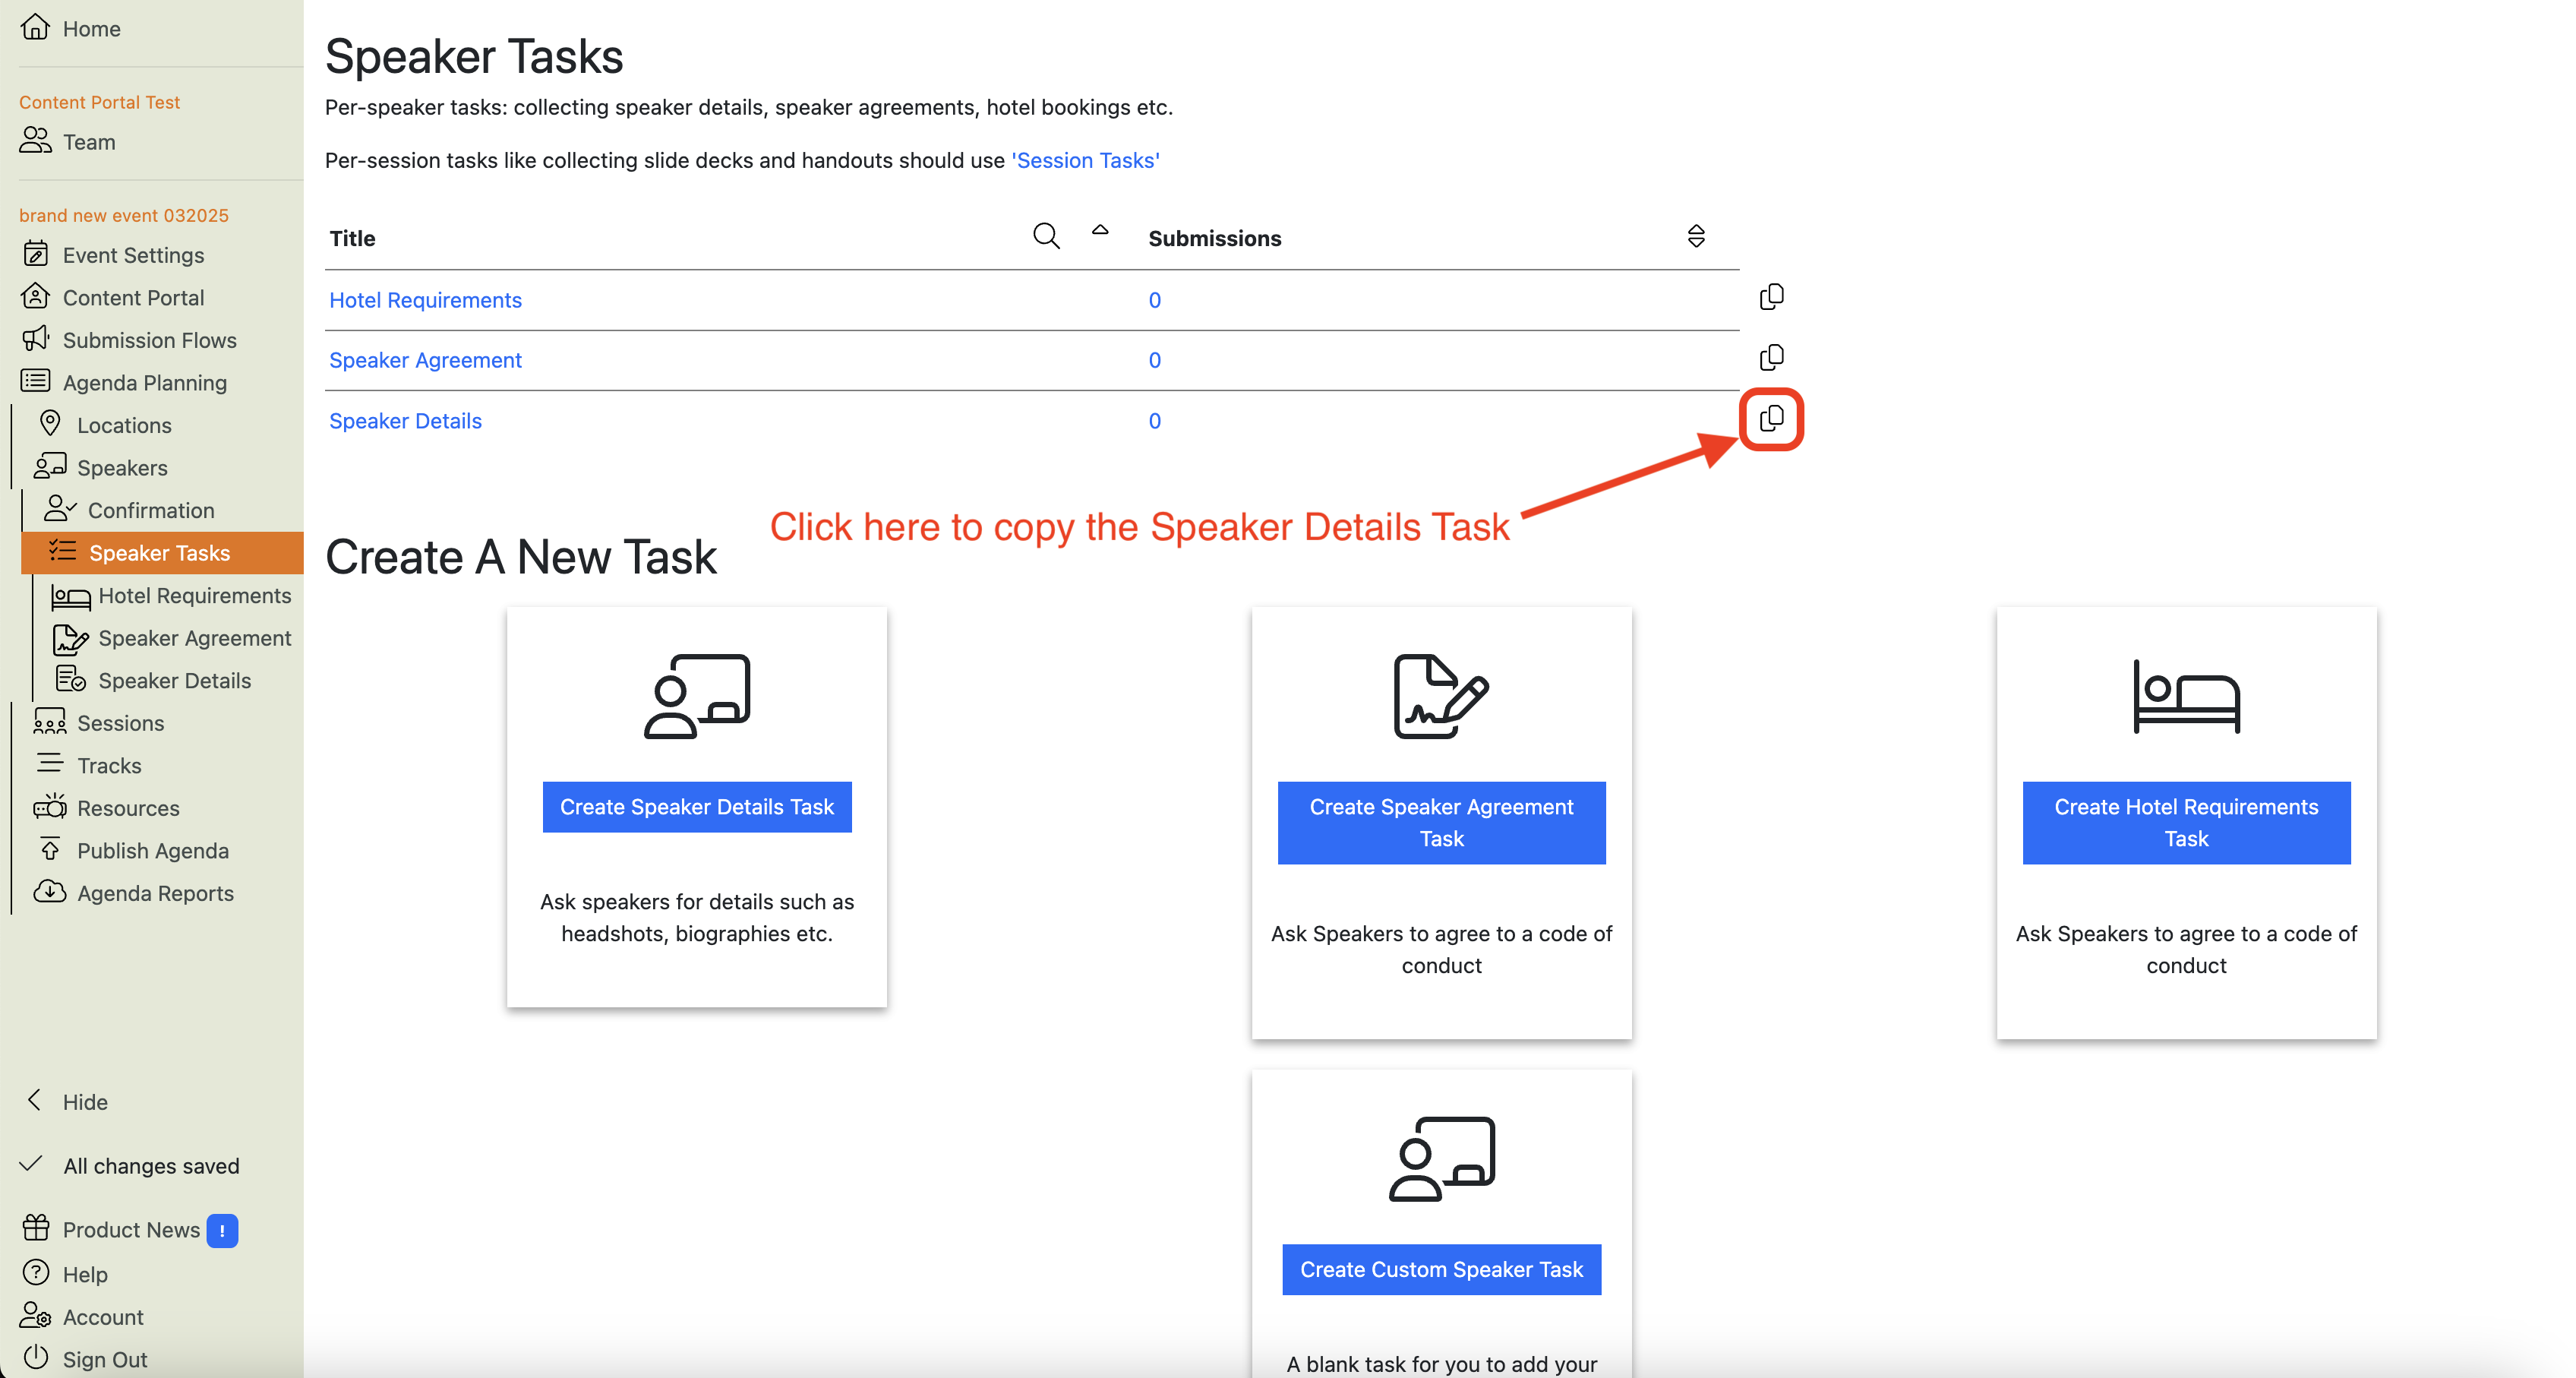Screen dimensions: 2576x1378
Task: Click the brand new event 032025 label
Action: pyautogui.click(x=123, y=215)
